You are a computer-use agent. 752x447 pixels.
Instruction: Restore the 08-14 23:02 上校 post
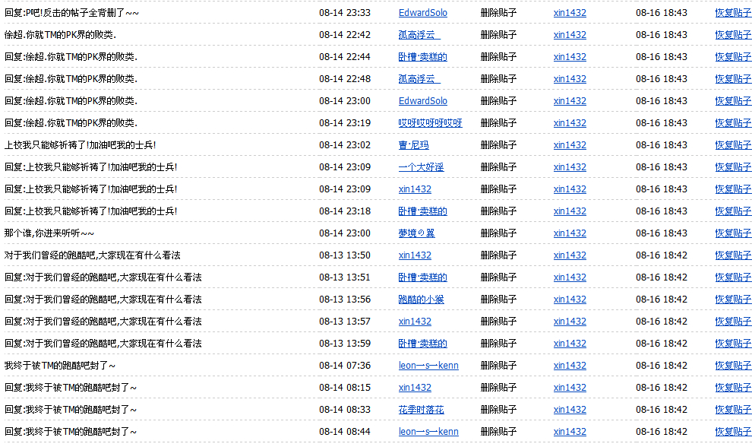coord(733,145)
